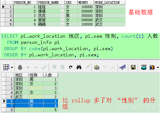This screenshot has height=113, width=160.
Task: Click the fetch next page icon
Action: tap(54, 67)
